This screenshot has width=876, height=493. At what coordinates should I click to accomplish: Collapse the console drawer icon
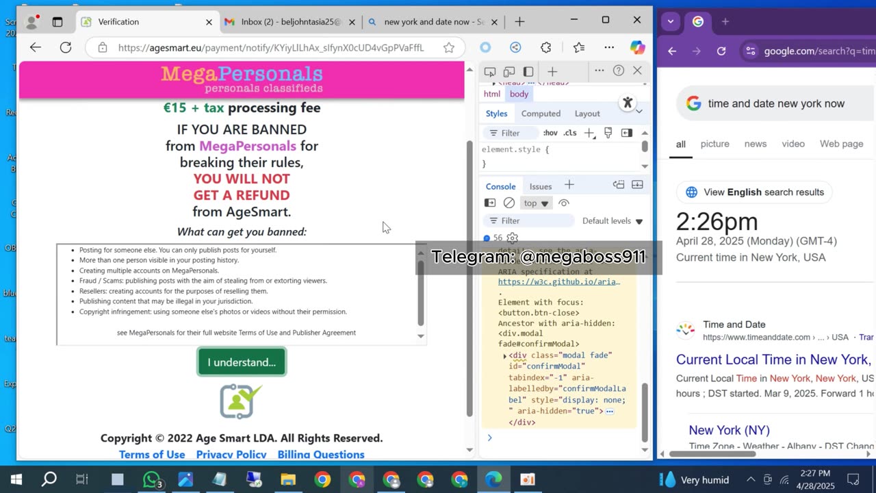point(637,185)
